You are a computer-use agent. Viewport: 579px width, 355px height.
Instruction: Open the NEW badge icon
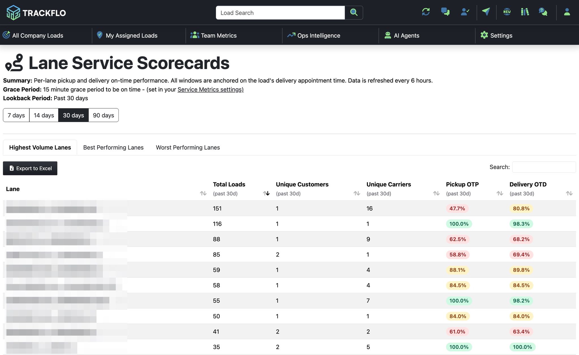click(x=507, y=12)
